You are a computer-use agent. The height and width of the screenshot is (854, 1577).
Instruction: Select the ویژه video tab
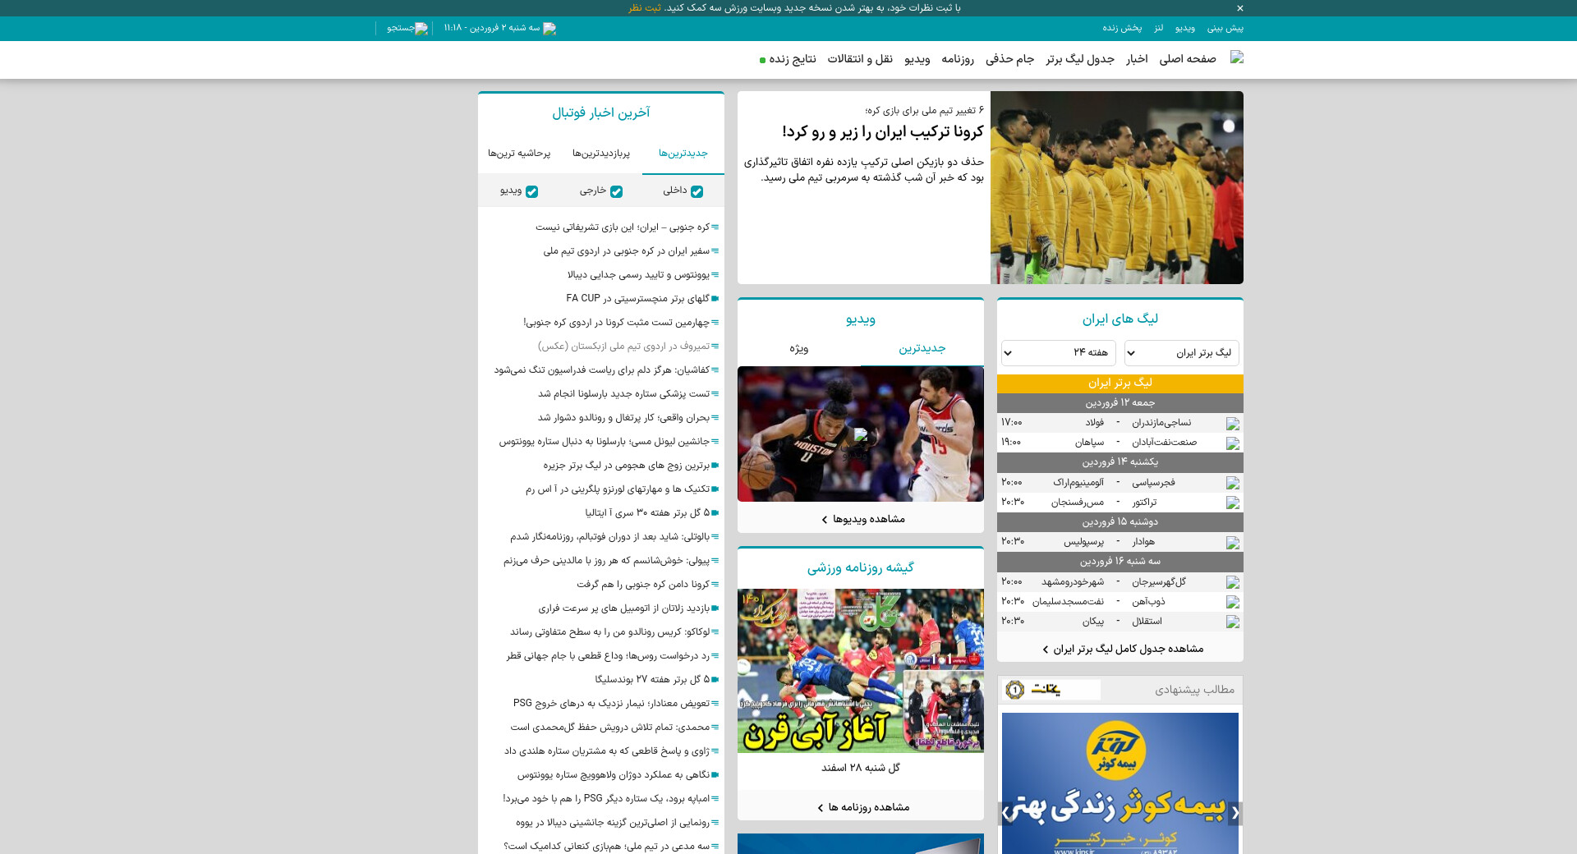point(799,348)
